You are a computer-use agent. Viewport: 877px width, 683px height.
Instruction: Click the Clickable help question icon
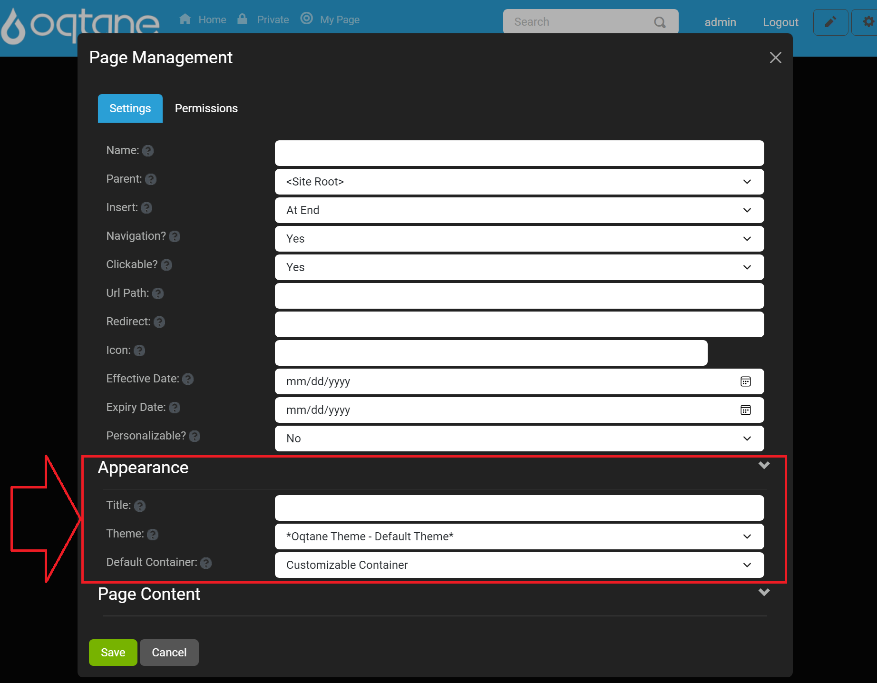[166, 265]
